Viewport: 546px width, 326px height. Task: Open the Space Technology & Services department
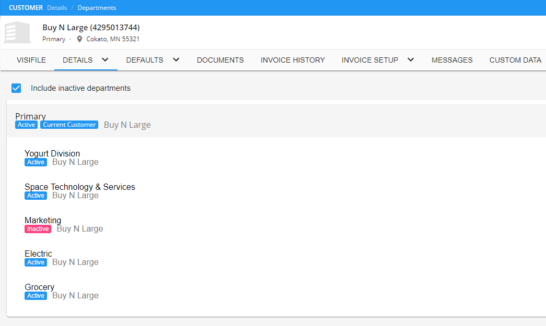point(80,187)
